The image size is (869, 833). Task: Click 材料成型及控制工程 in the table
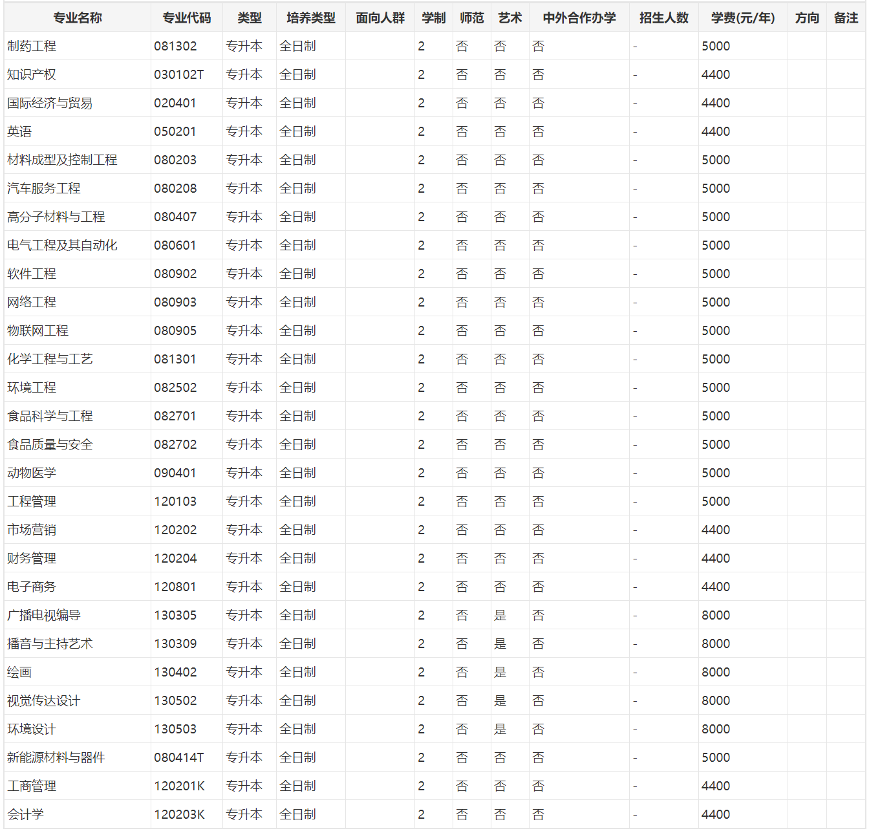click(62, 160)
